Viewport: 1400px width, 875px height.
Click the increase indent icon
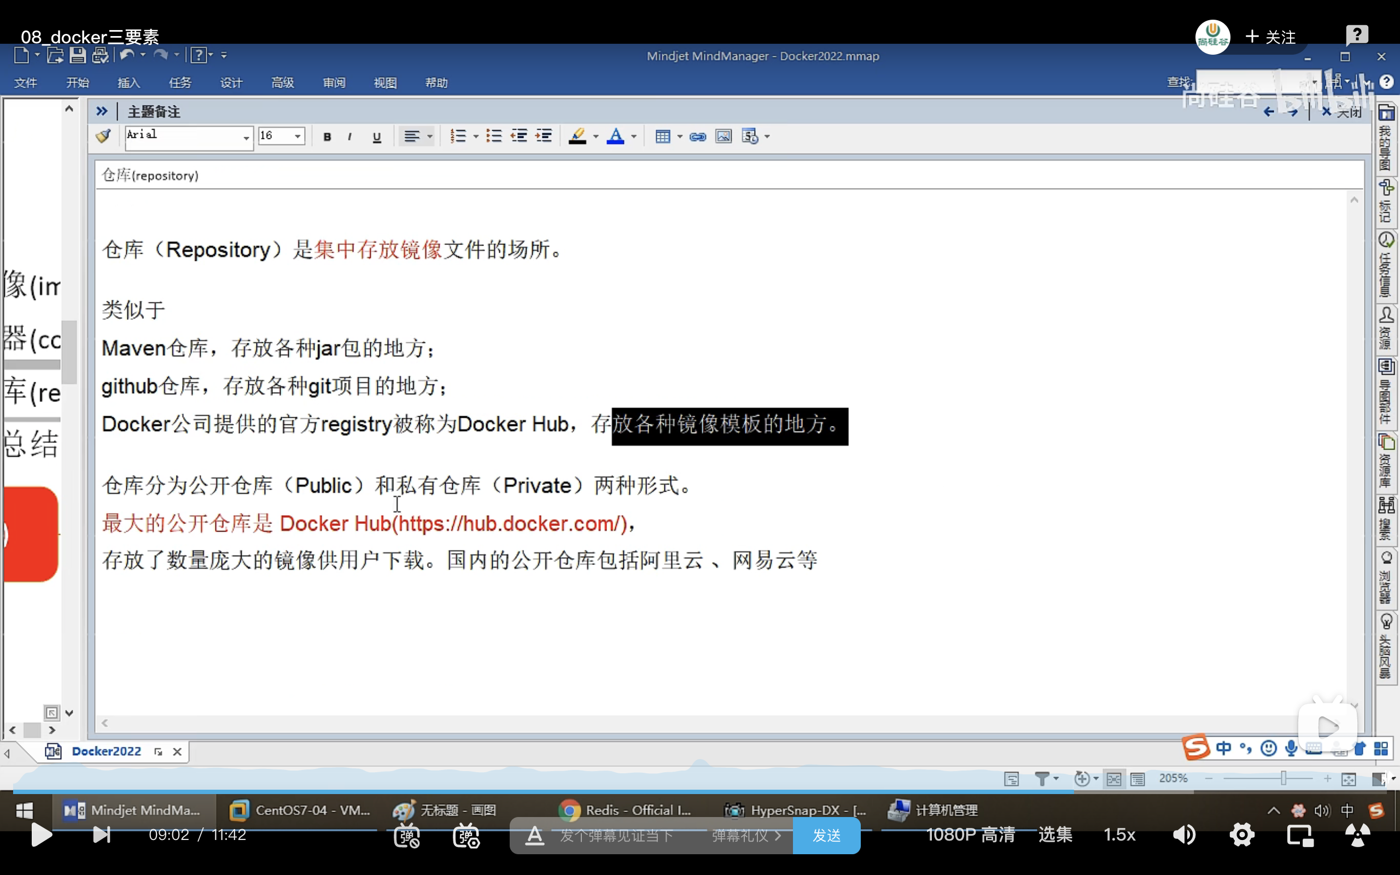coord(544,137)
